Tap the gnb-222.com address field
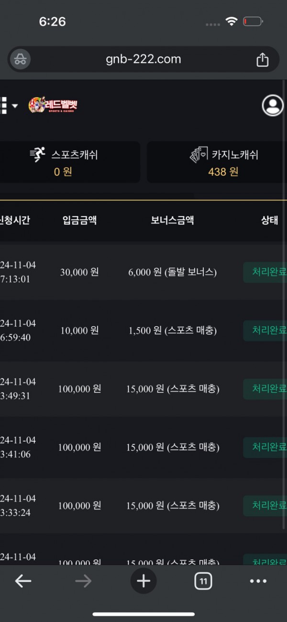Image resolution: width=287 pixels, height=622 pixels. tap(143, 59)
